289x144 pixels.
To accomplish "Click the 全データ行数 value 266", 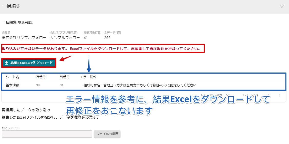I will point(107,38).
